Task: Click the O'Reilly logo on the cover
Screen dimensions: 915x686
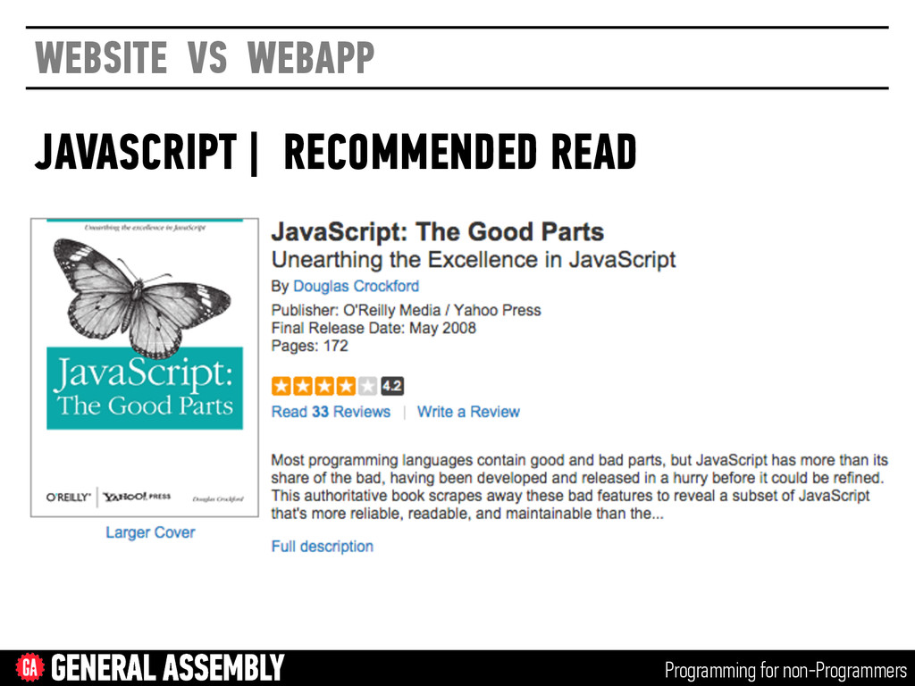Action: coord(69,498)
